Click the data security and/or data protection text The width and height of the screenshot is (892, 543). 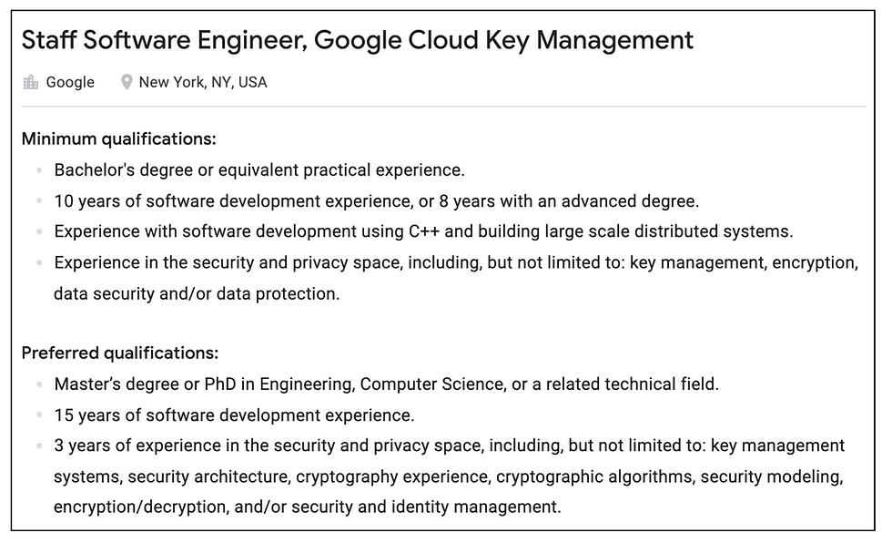[197, 293]
